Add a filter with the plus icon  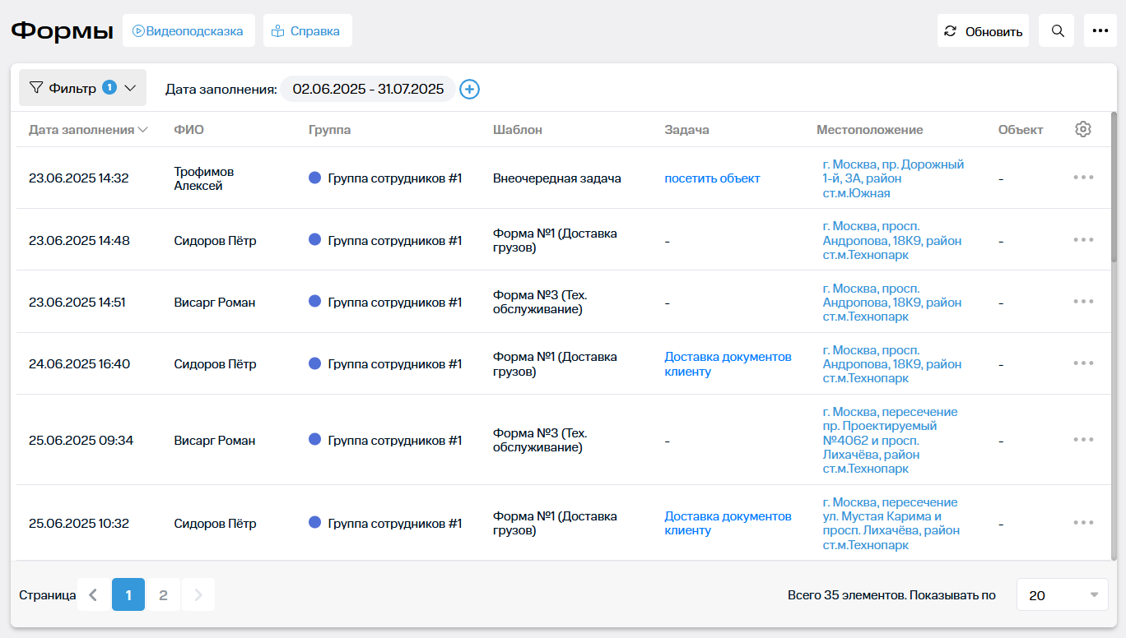[x=469, y=89]
